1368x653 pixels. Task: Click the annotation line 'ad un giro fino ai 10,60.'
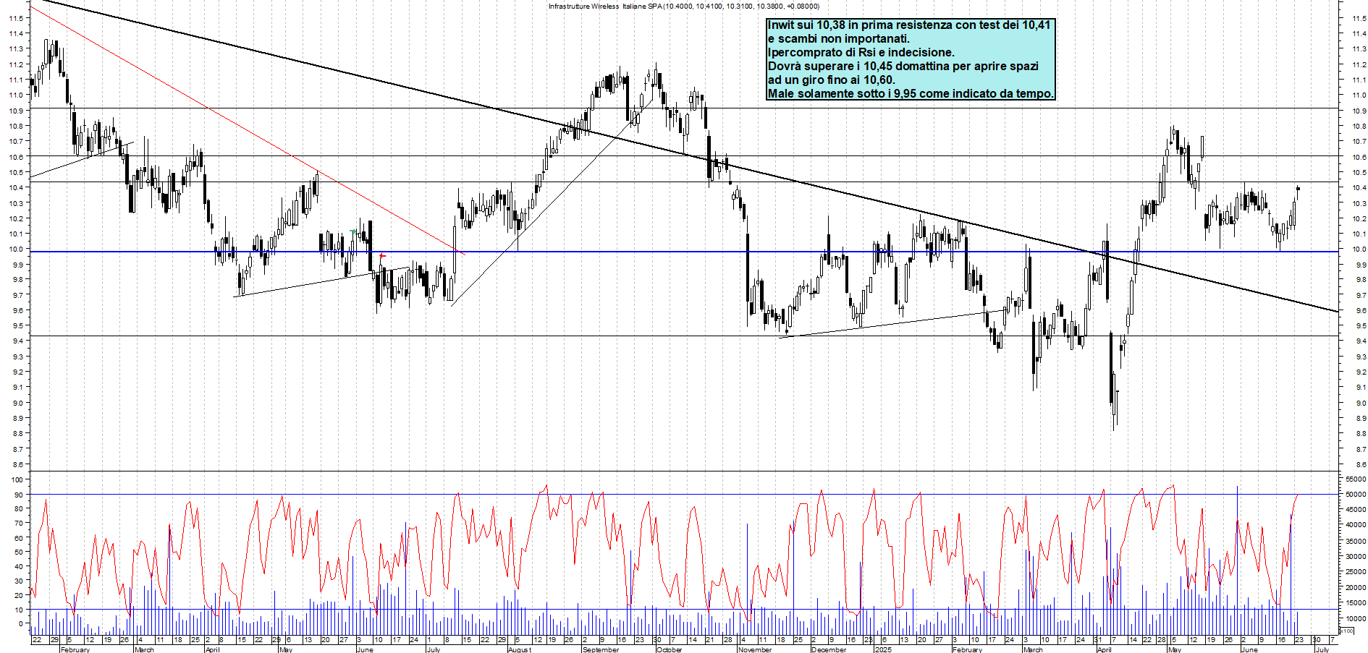pos(831,80)
